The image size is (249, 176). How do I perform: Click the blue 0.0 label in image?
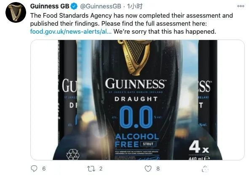coord(136,117)
